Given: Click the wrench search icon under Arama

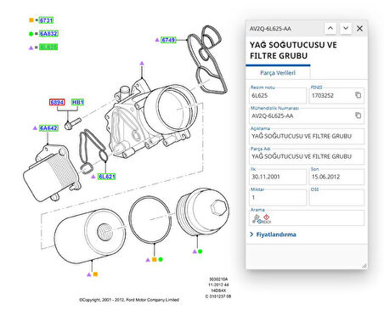Looking at the screenshot, I should 256,218.
